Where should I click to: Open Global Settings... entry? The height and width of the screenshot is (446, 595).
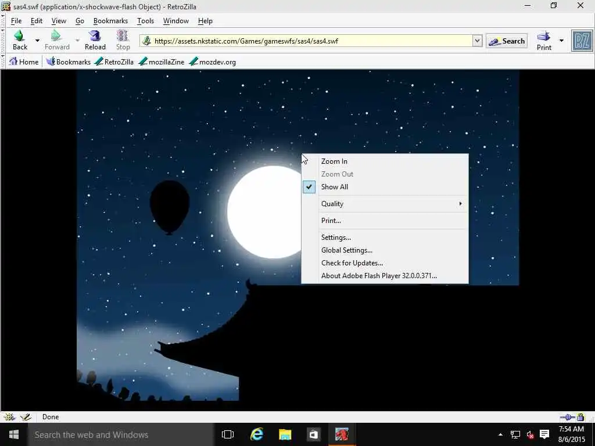(385, 250)
